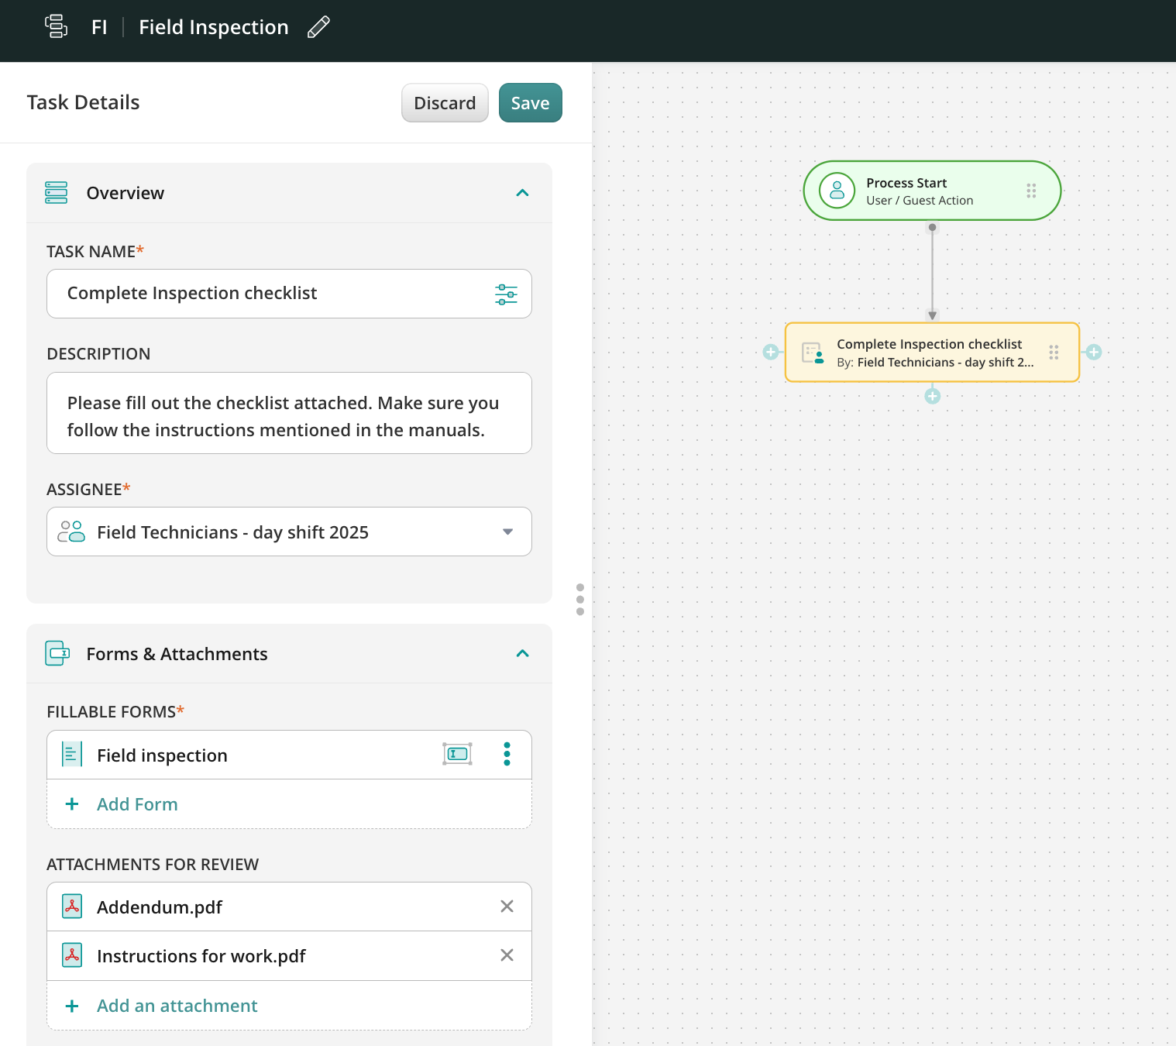This screenshot has height=1046, width=1176.
Task: Open the Assignee dropdown
Action: coord(507,532)
